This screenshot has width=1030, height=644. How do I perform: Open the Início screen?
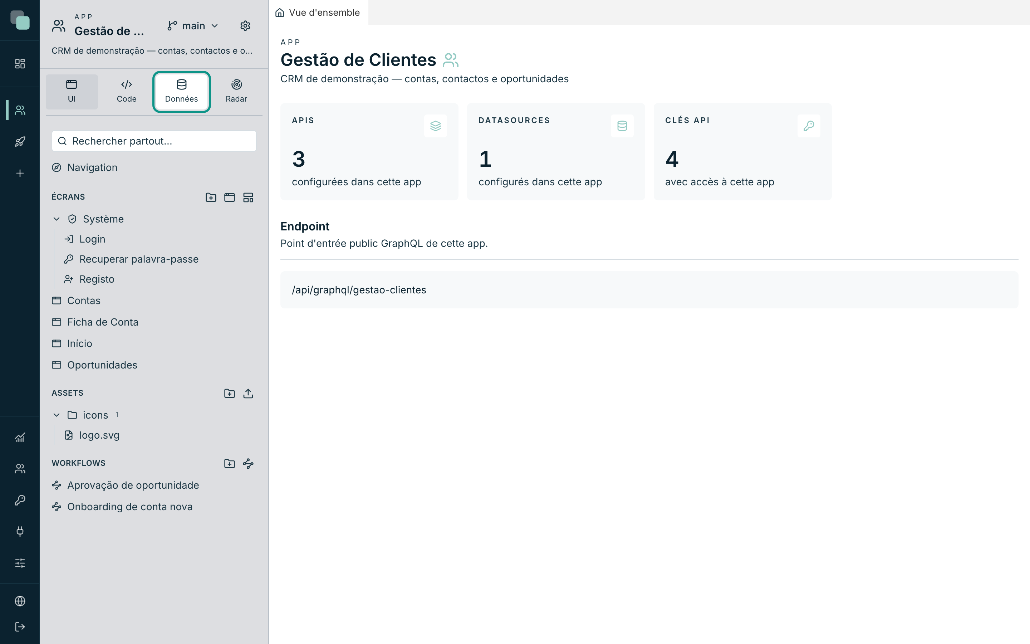pos(154,343)
